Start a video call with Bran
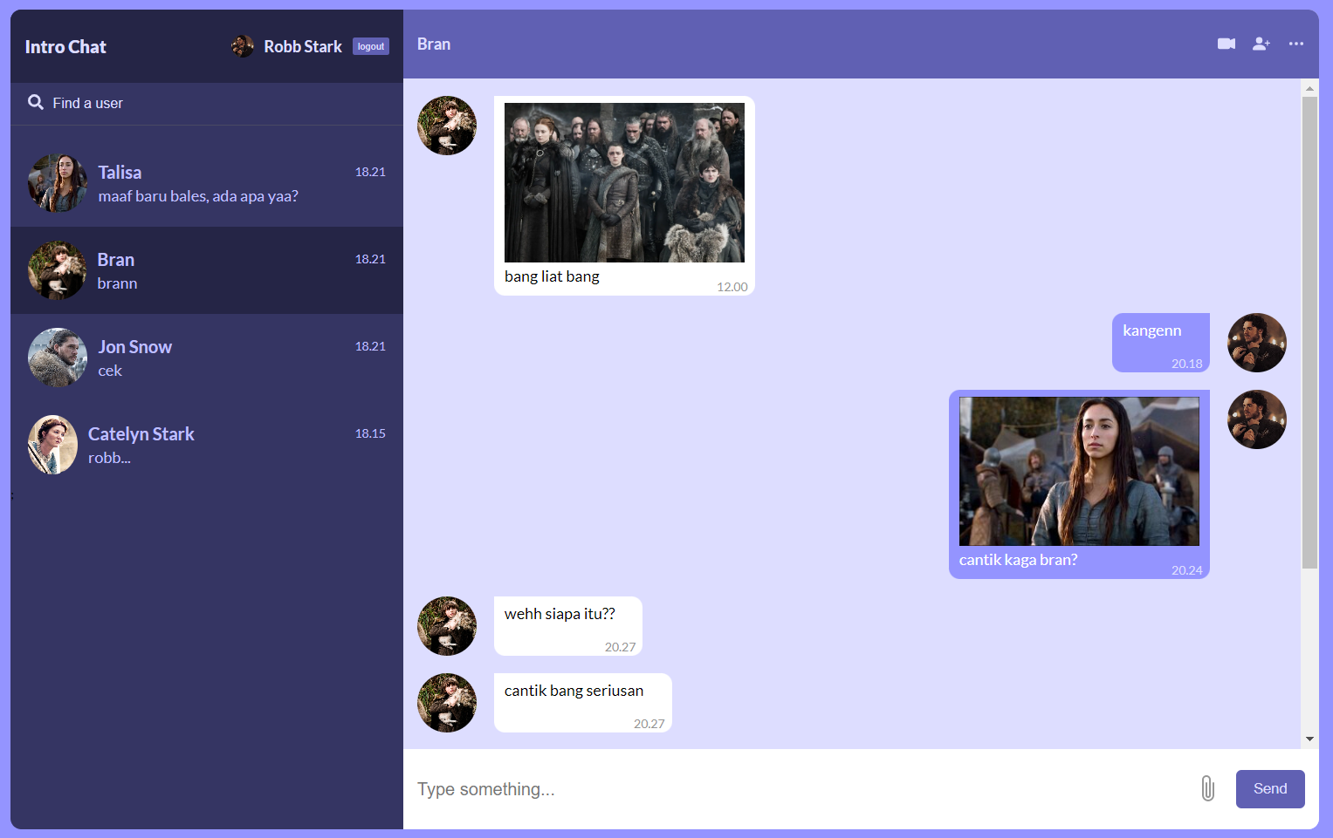Screen dimensions: 1333x838 [x=1226, y=44]
